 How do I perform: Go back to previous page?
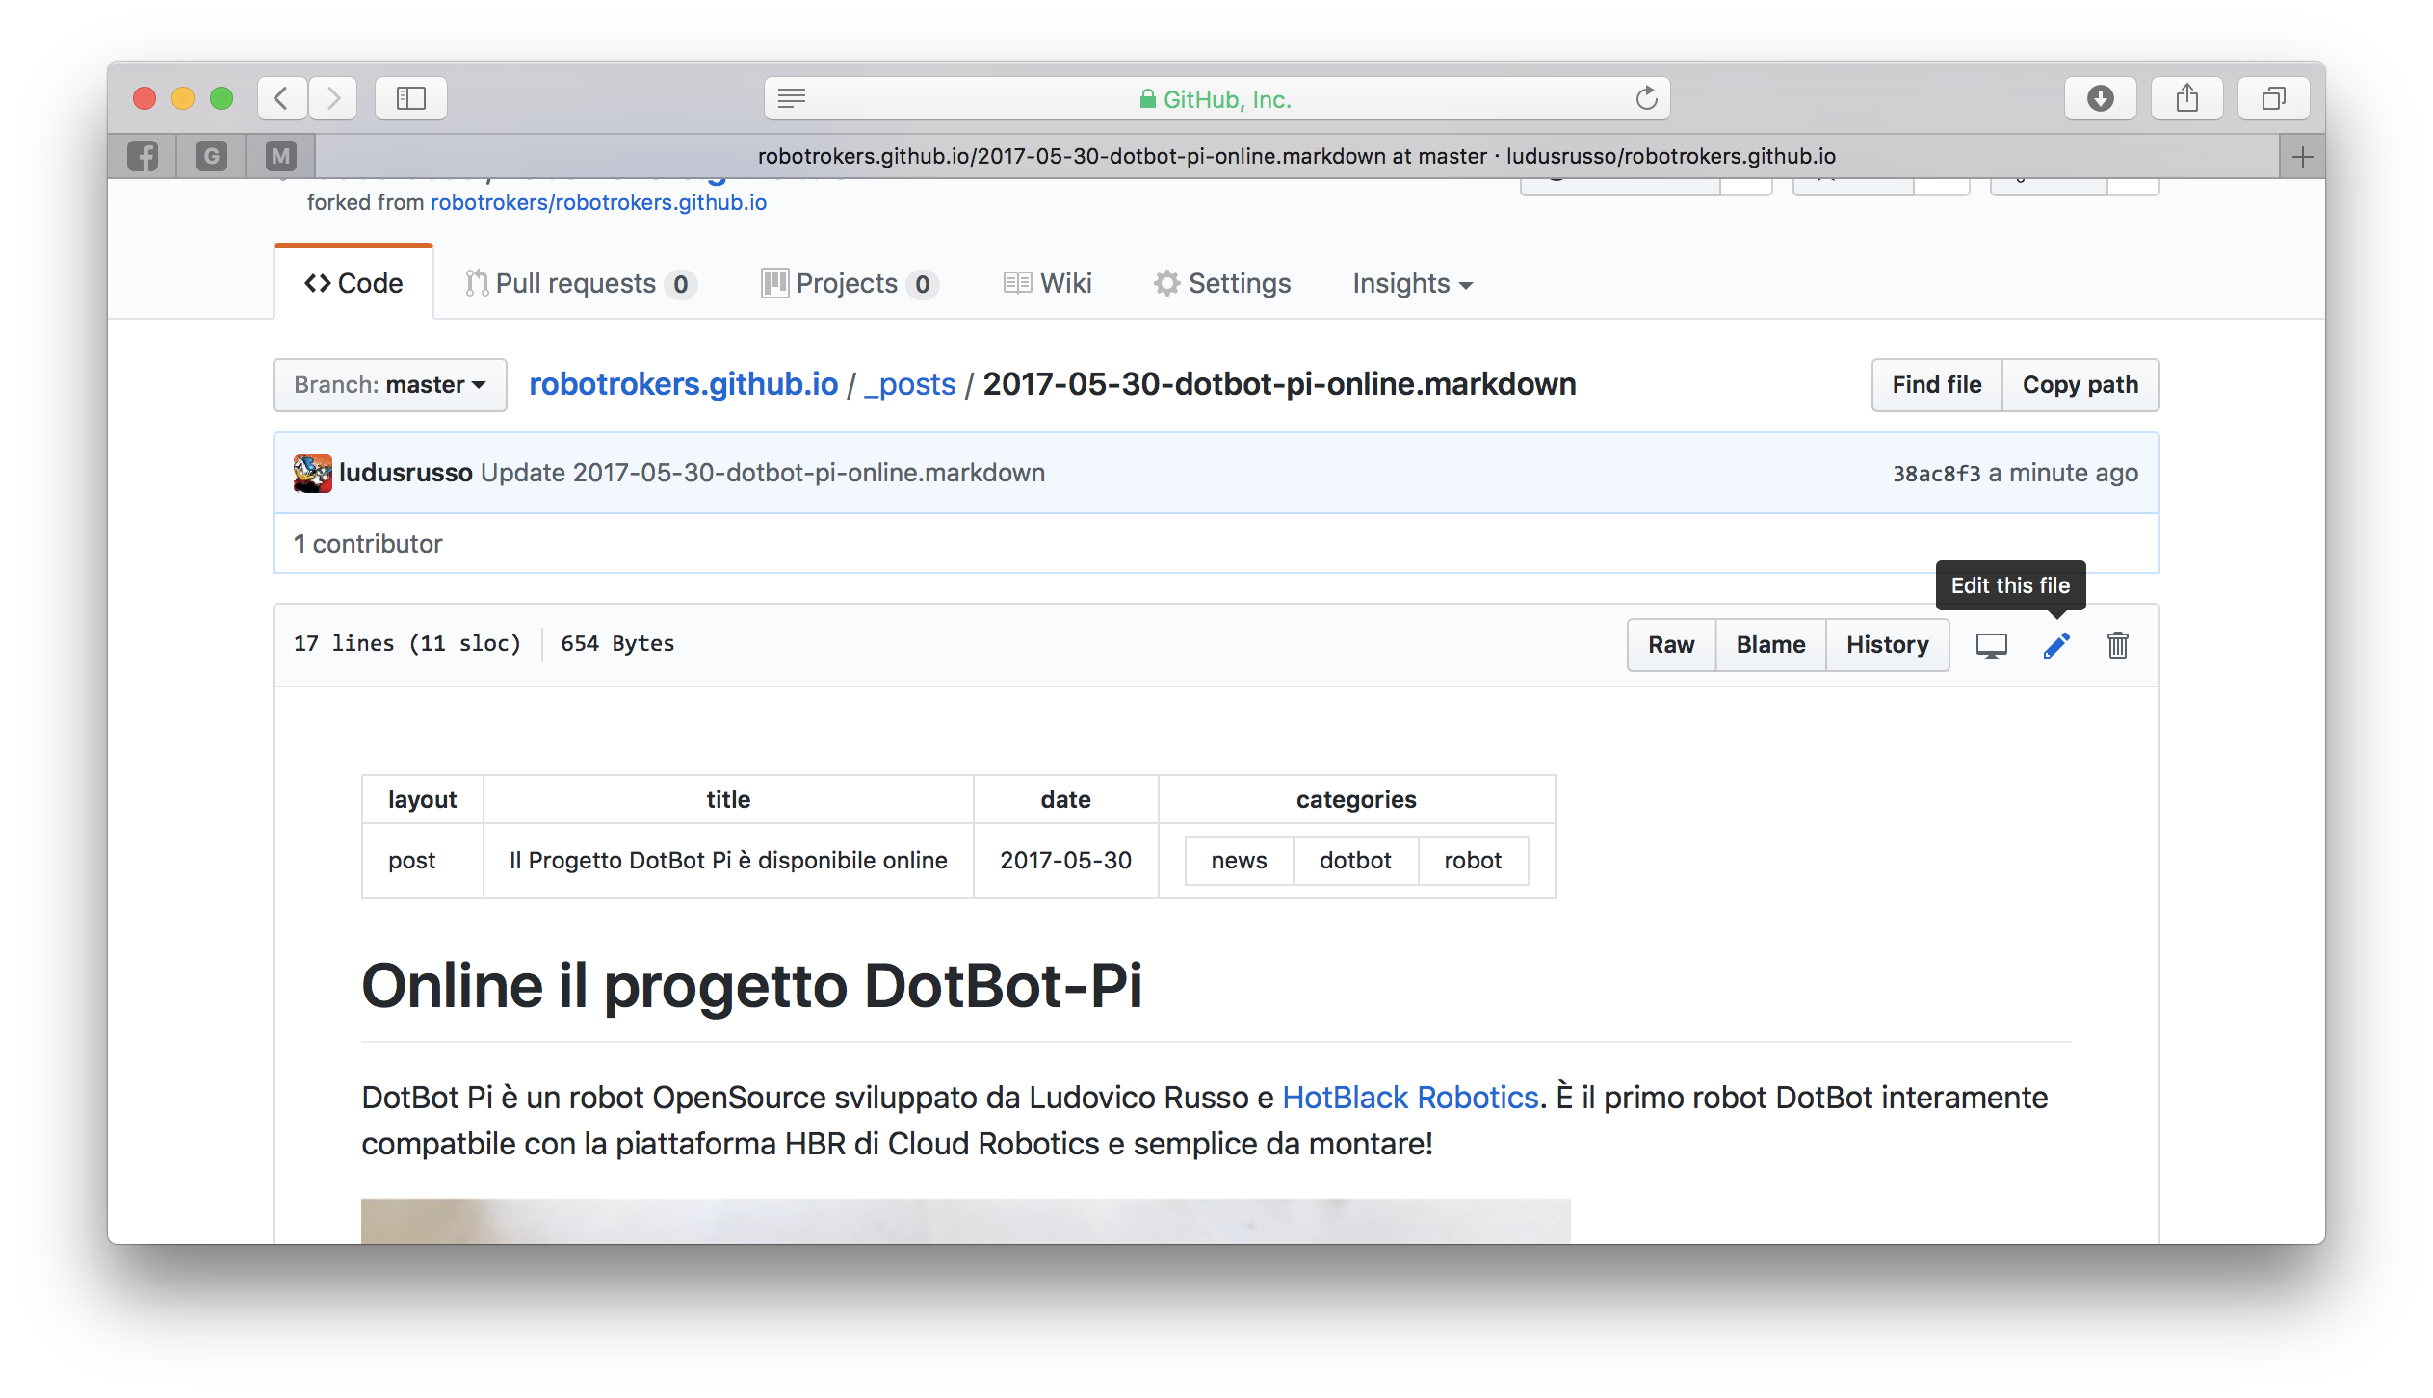[281, 98]
